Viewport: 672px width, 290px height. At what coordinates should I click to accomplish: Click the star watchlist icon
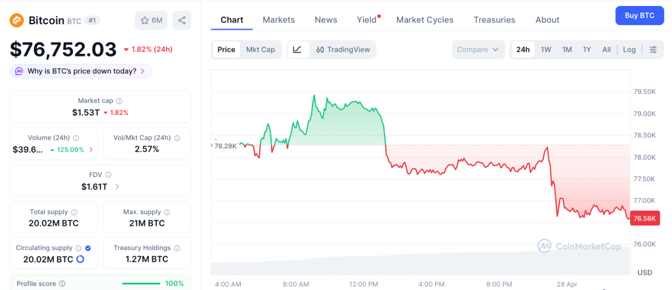tap(145, 20)
